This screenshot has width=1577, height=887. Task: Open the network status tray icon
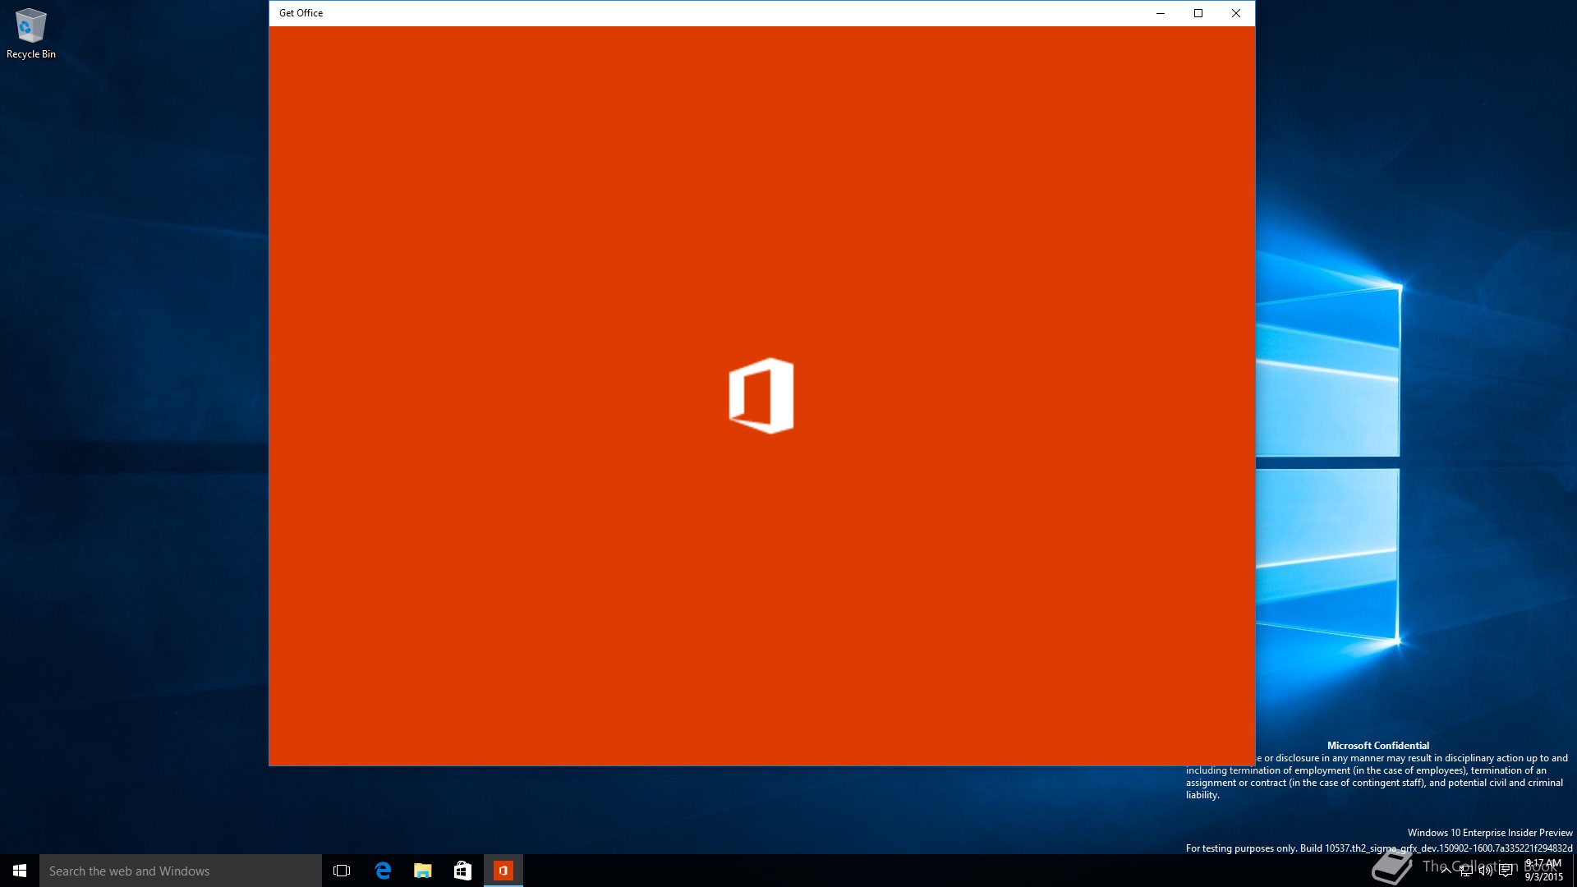point(1465,871)
